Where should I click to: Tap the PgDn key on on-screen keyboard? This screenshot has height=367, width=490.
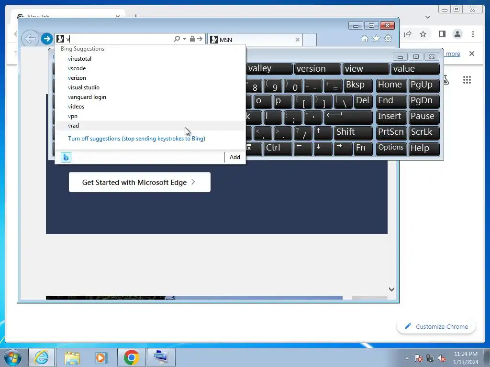click(x=424, y=101)
